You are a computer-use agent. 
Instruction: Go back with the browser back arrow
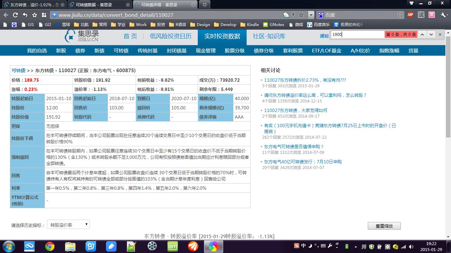coord(6,15)
